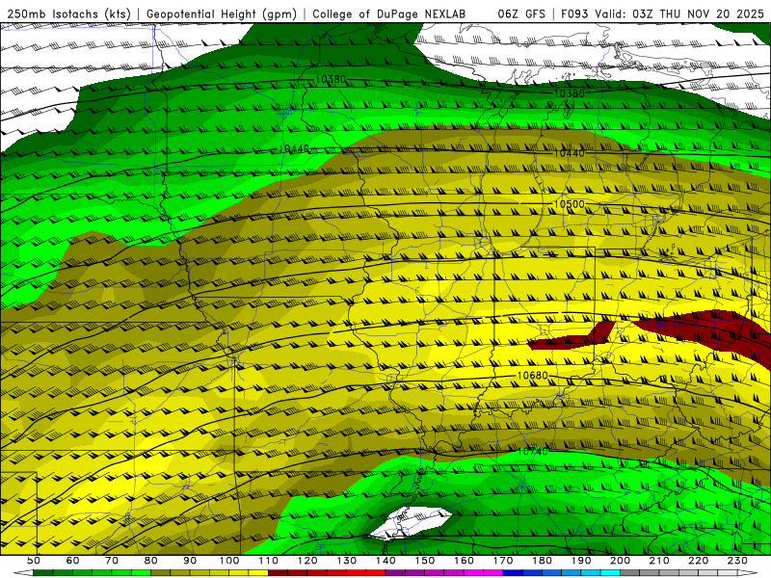Image resolution: width=771 pixels, height=578 pixels.
Task: Click the 110 label on the colorbar
Action: tap(269, 561)
